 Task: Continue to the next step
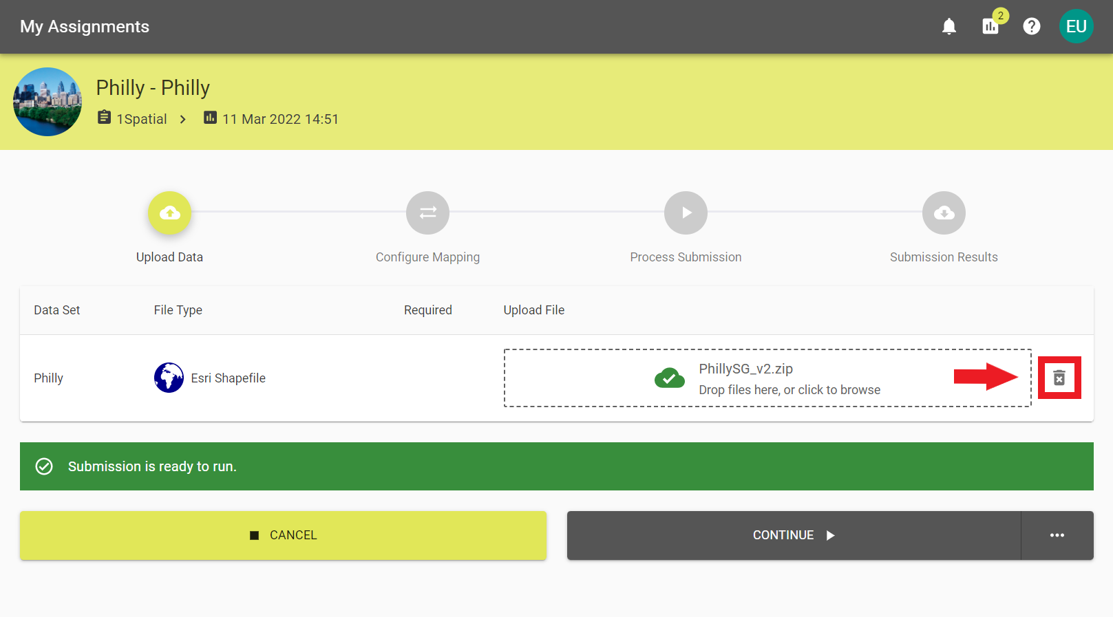tap(794, 535)
